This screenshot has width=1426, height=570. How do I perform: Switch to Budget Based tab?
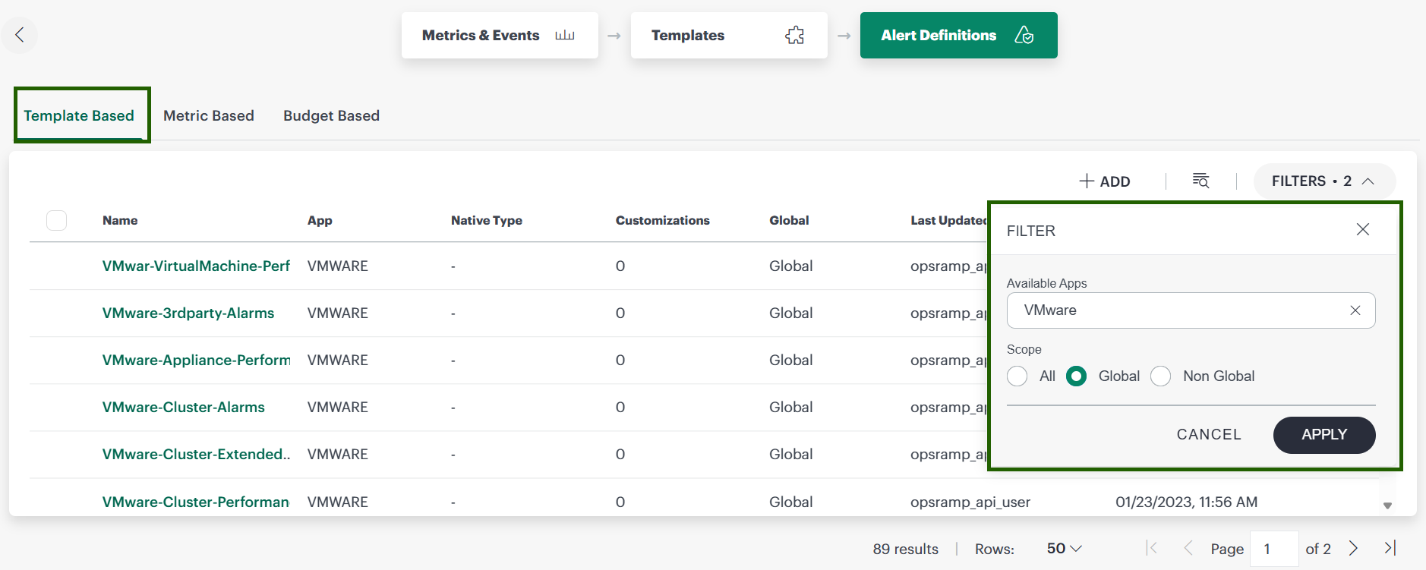click(331, 115)
